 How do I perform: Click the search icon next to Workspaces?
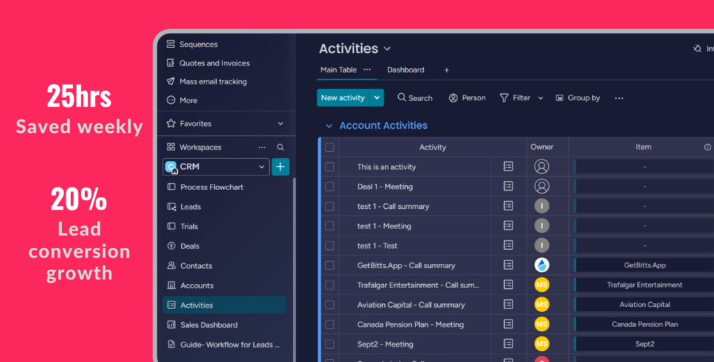[280, 148]
